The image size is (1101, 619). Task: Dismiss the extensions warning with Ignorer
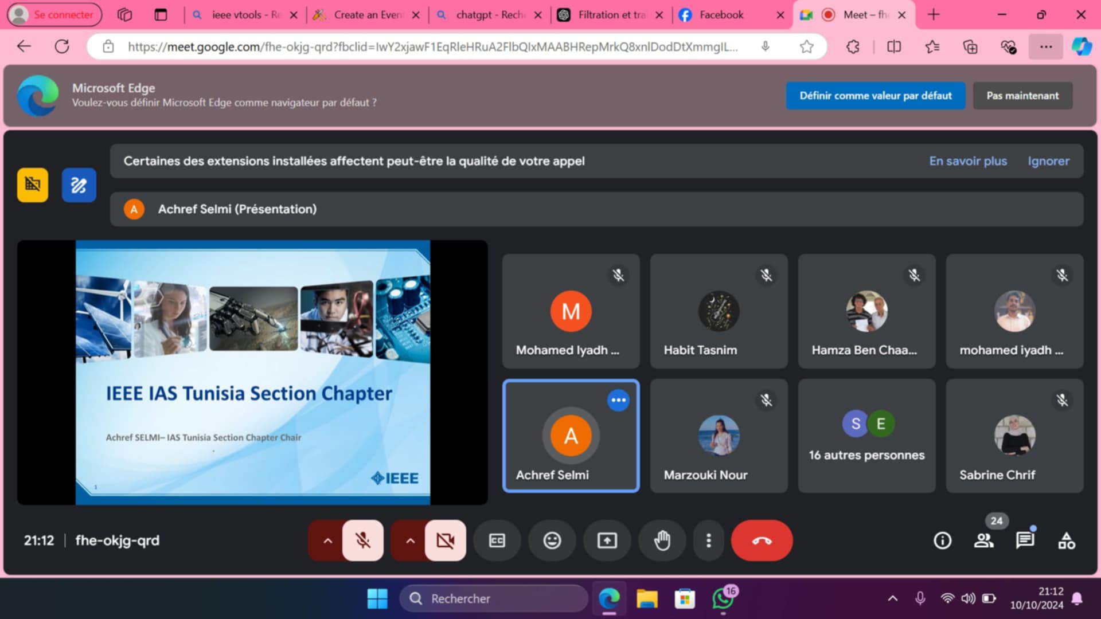point(1048,161)
